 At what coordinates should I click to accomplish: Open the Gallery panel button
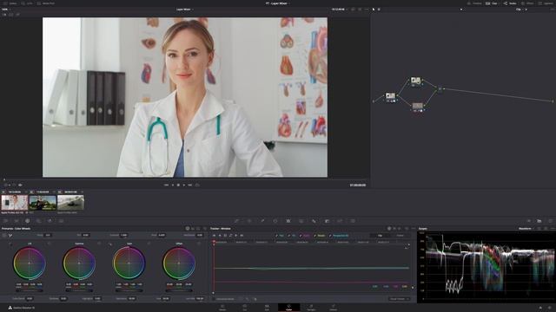(x=10, y=3)
